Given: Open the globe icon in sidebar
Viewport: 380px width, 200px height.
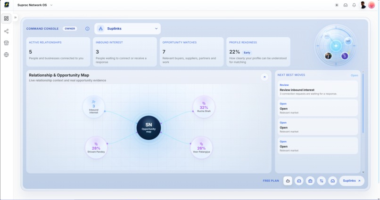Looking at the screenshot, I should click(6, 55).
